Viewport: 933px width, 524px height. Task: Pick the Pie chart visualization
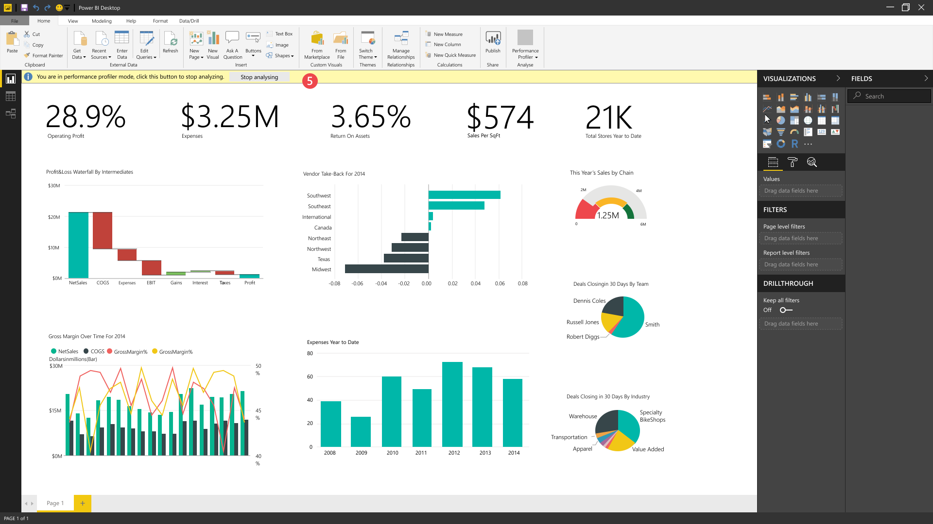[780, 120]
